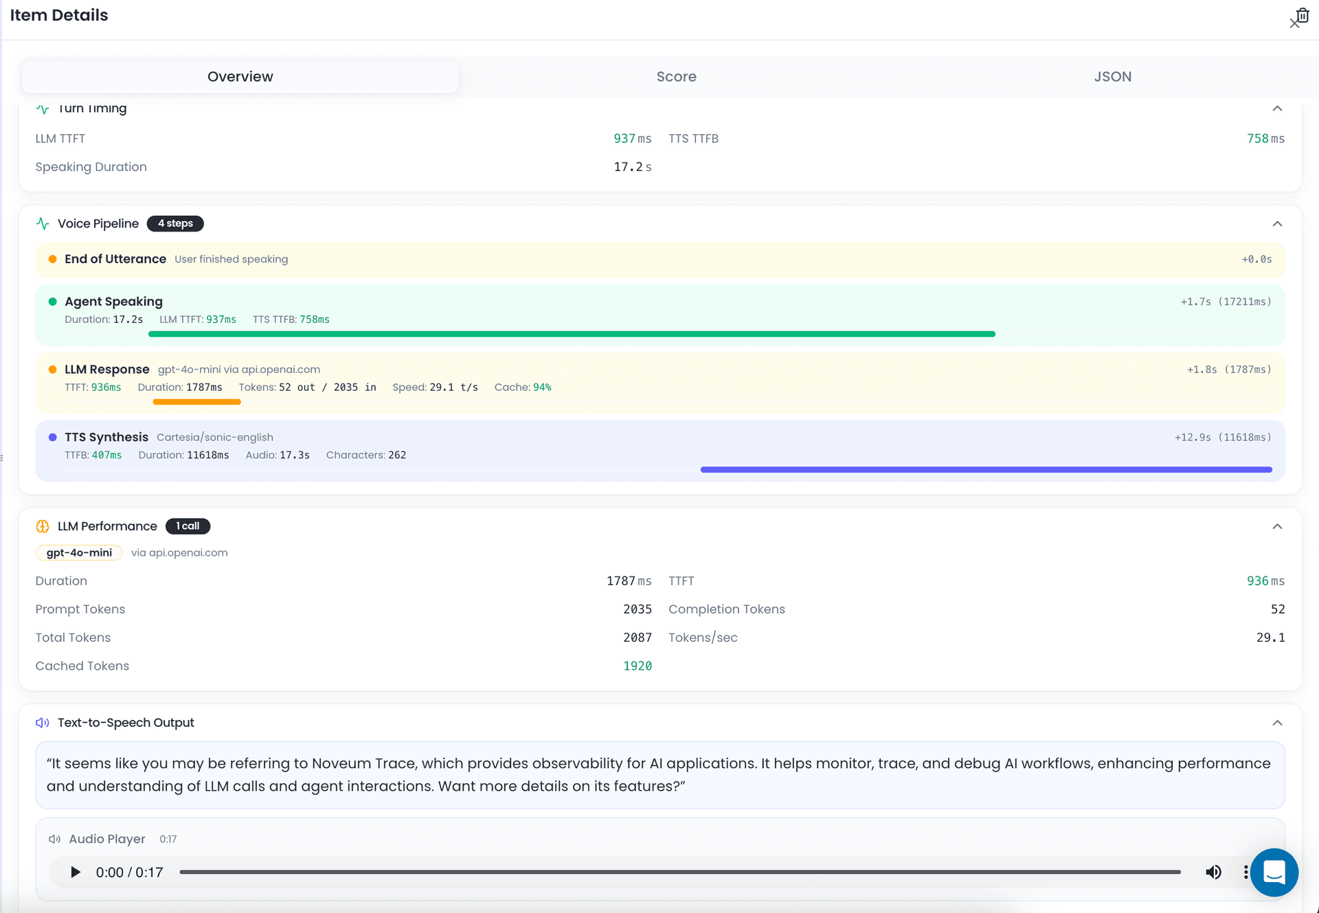1319x913 pixels.
Task: Click the green status dot on Agent Speaking
Action: coord(53,302)
